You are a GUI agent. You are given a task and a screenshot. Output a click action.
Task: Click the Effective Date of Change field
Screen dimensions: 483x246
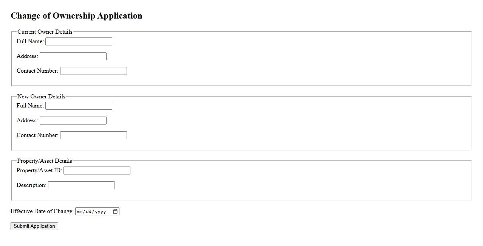(93, 212)
